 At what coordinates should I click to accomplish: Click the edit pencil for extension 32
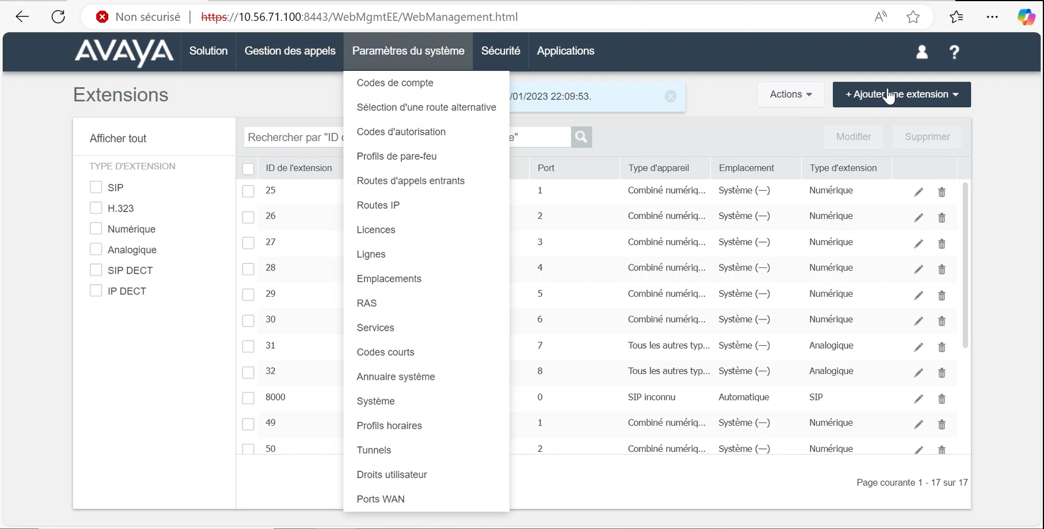[918, 373]
